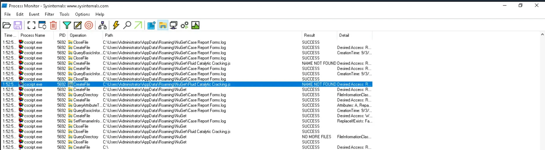Click the operation icon in the QueryAttributeT... row
Screen dimensions: 545x150
tap(70, 105)
